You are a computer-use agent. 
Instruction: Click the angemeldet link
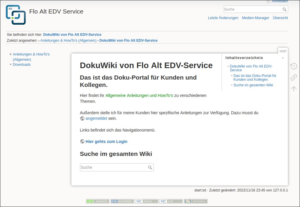[x=96, y=118]
